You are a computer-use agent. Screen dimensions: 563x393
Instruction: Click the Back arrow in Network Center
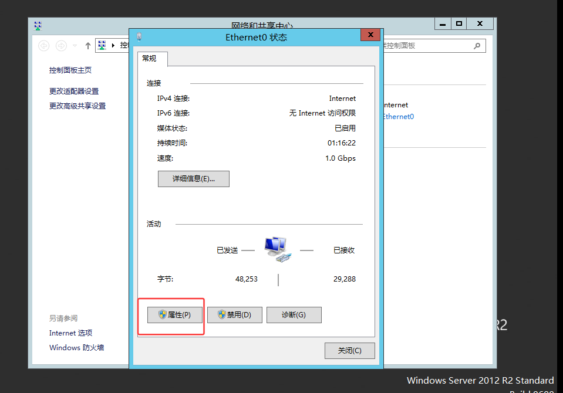(44, 46)
